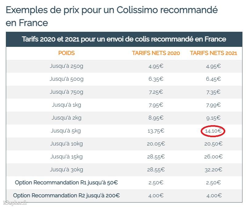Click the red-circled 14,10€ price

[213, 131]
